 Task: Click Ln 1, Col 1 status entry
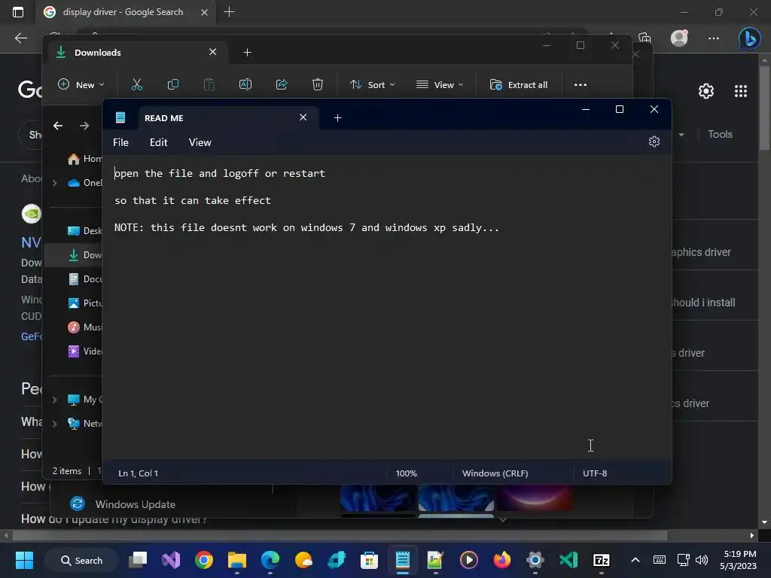pos(139,473)
